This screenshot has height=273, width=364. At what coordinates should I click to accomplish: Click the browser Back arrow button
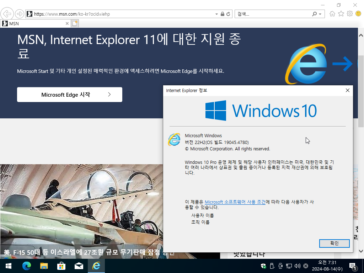tap(7, 14)
